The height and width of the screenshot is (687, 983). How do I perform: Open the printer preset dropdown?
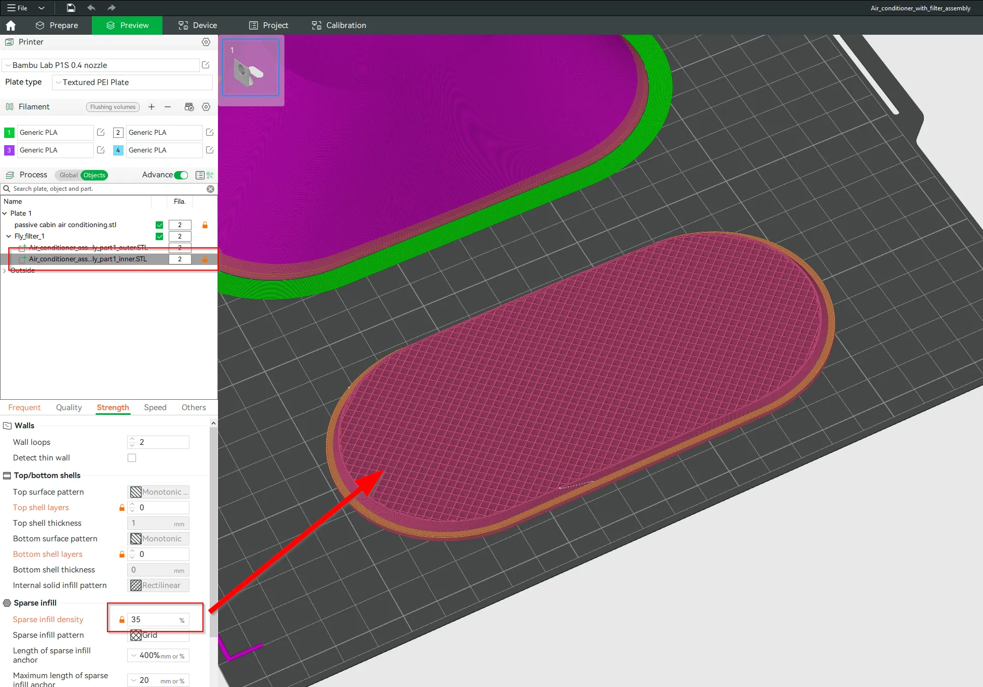[101, 65]
